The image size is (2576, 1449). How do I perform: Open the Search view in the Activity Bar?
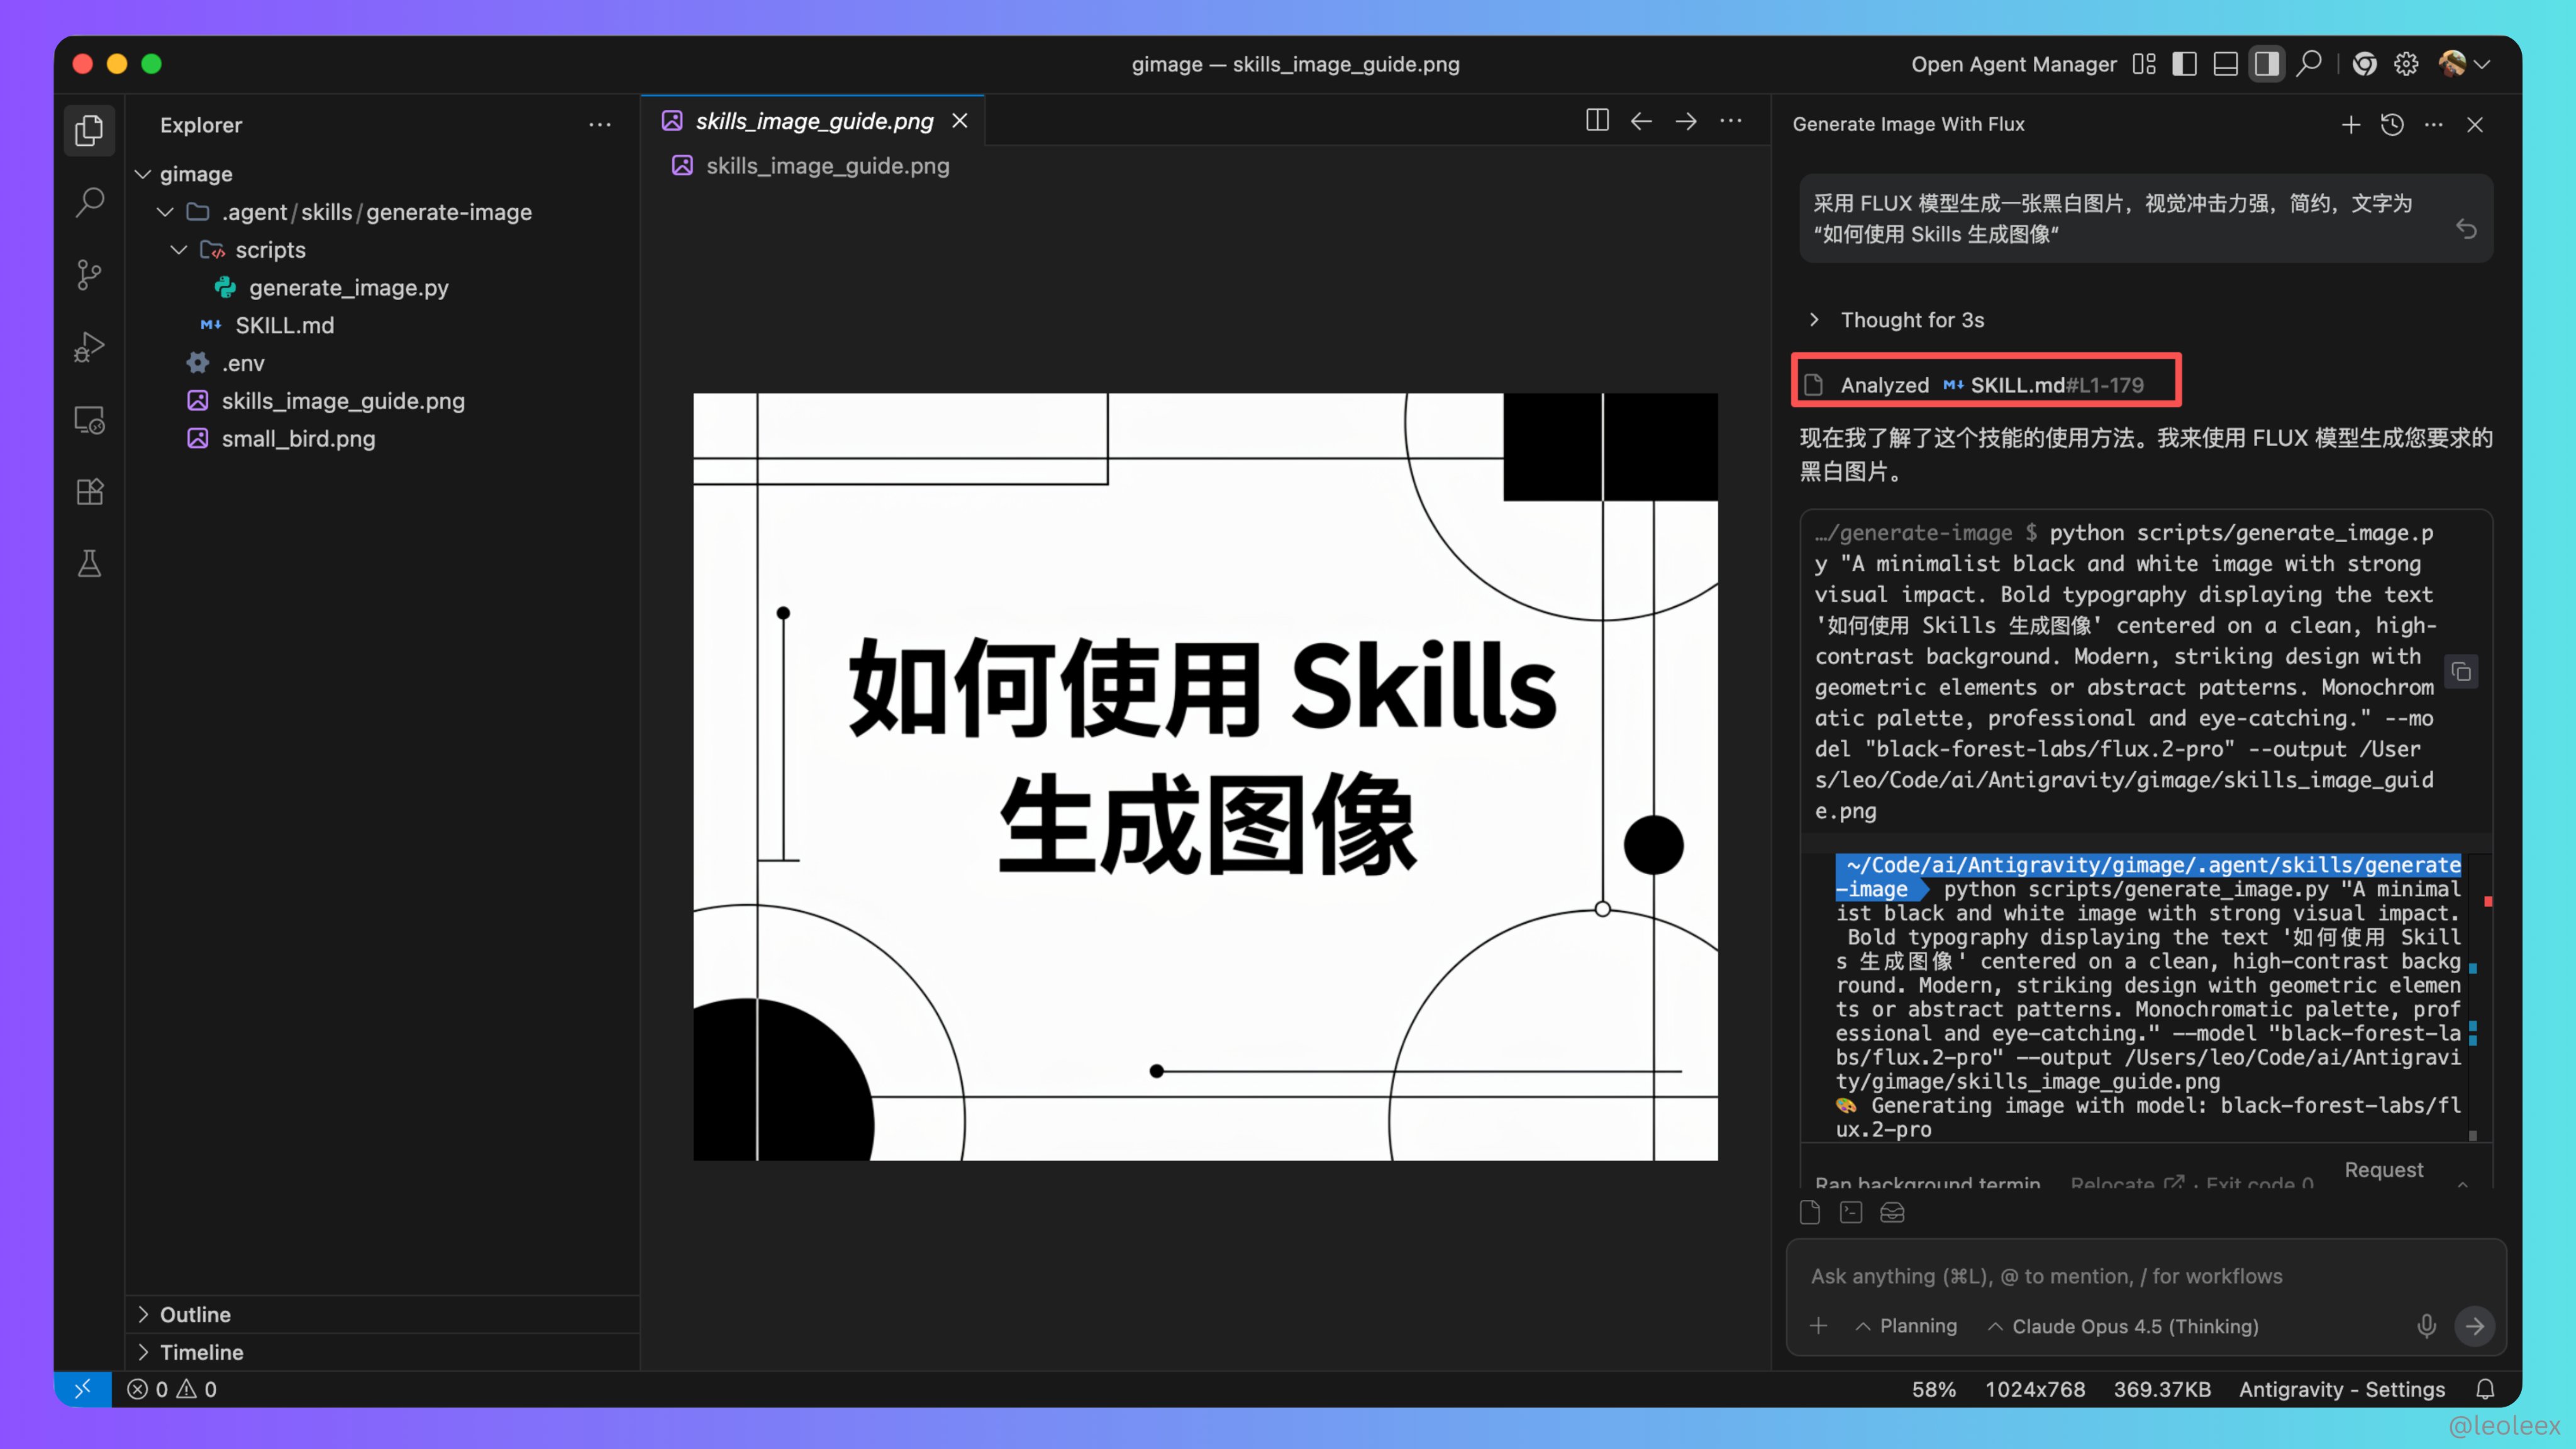click(89, 202)
